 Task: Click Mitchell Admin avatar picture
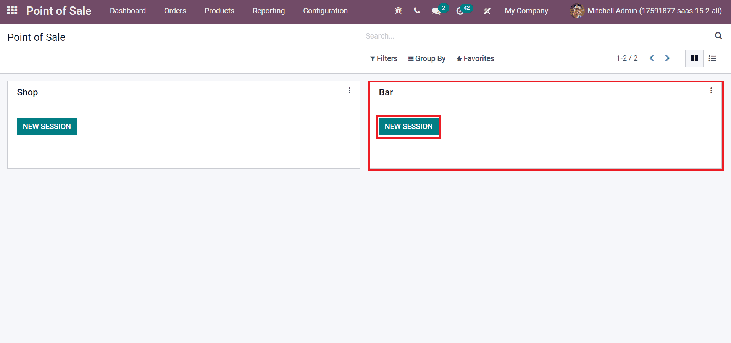[577, 11]
